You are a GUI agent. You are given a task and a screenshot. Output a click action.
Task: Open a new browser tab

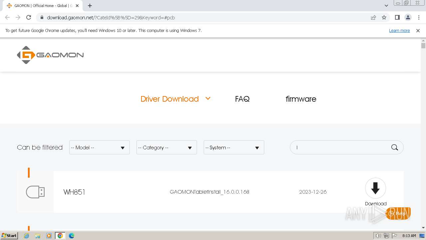tap(90, 6)
